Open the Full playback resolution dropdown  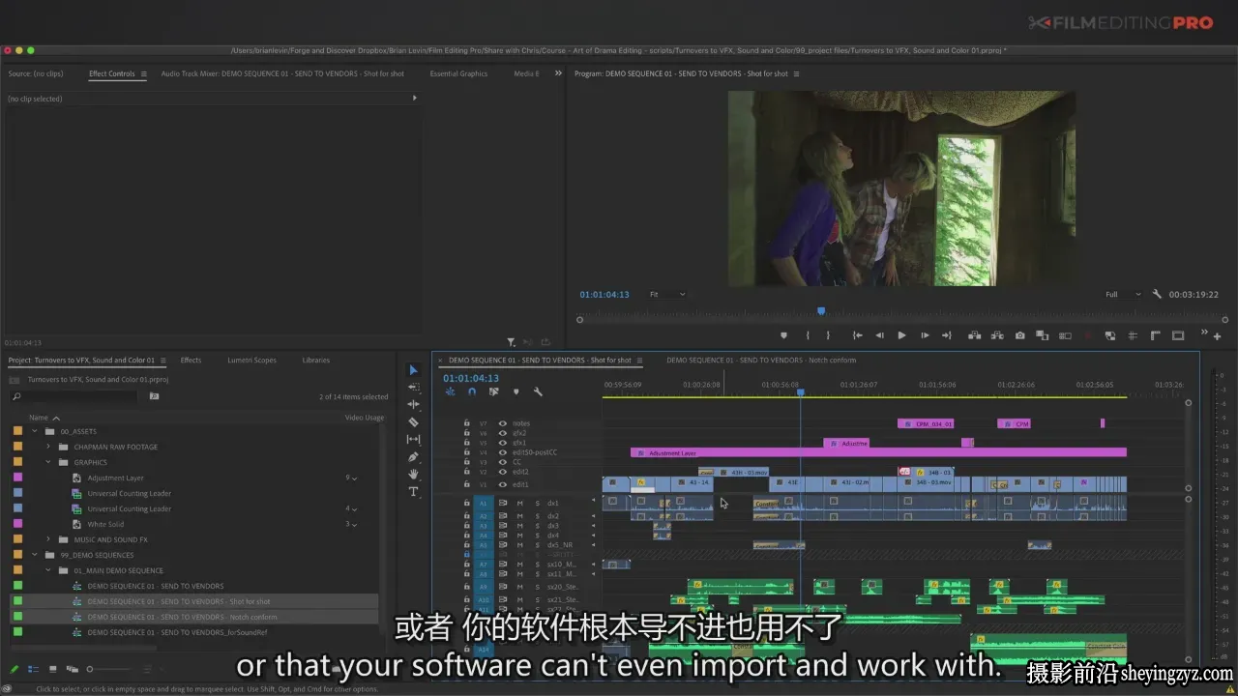pyautogui.click(x=1123, y=294)
